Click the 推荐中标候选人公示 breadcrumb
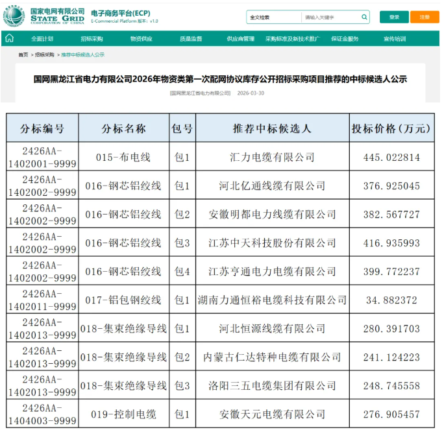Screen dimensions: 444x430 82,55
